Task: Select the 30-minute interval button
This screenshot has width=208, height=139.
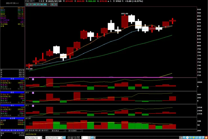Action: (42, 4)
